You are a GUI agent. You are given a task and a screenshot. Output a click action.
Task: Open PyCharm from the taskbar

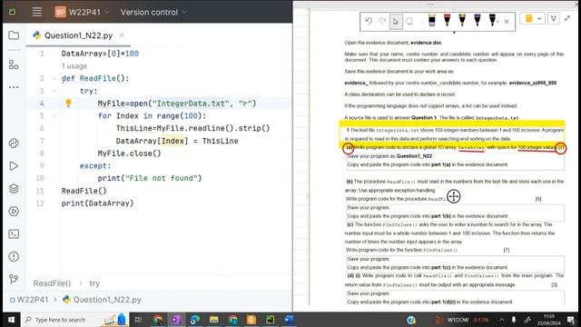click(271, 320)
